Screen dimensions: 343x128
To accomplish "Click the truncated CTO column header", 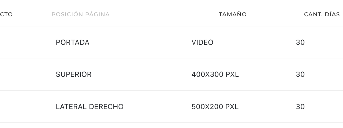I will tap(6, 14).
